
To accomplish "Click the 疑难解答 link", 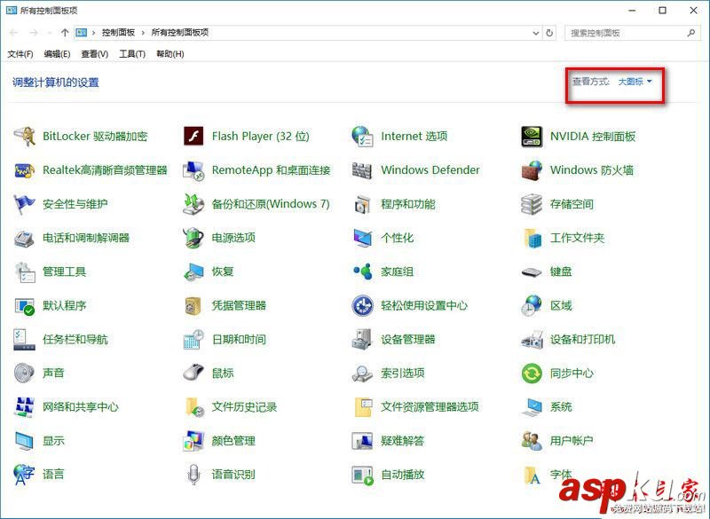I will tap(403, 441).
